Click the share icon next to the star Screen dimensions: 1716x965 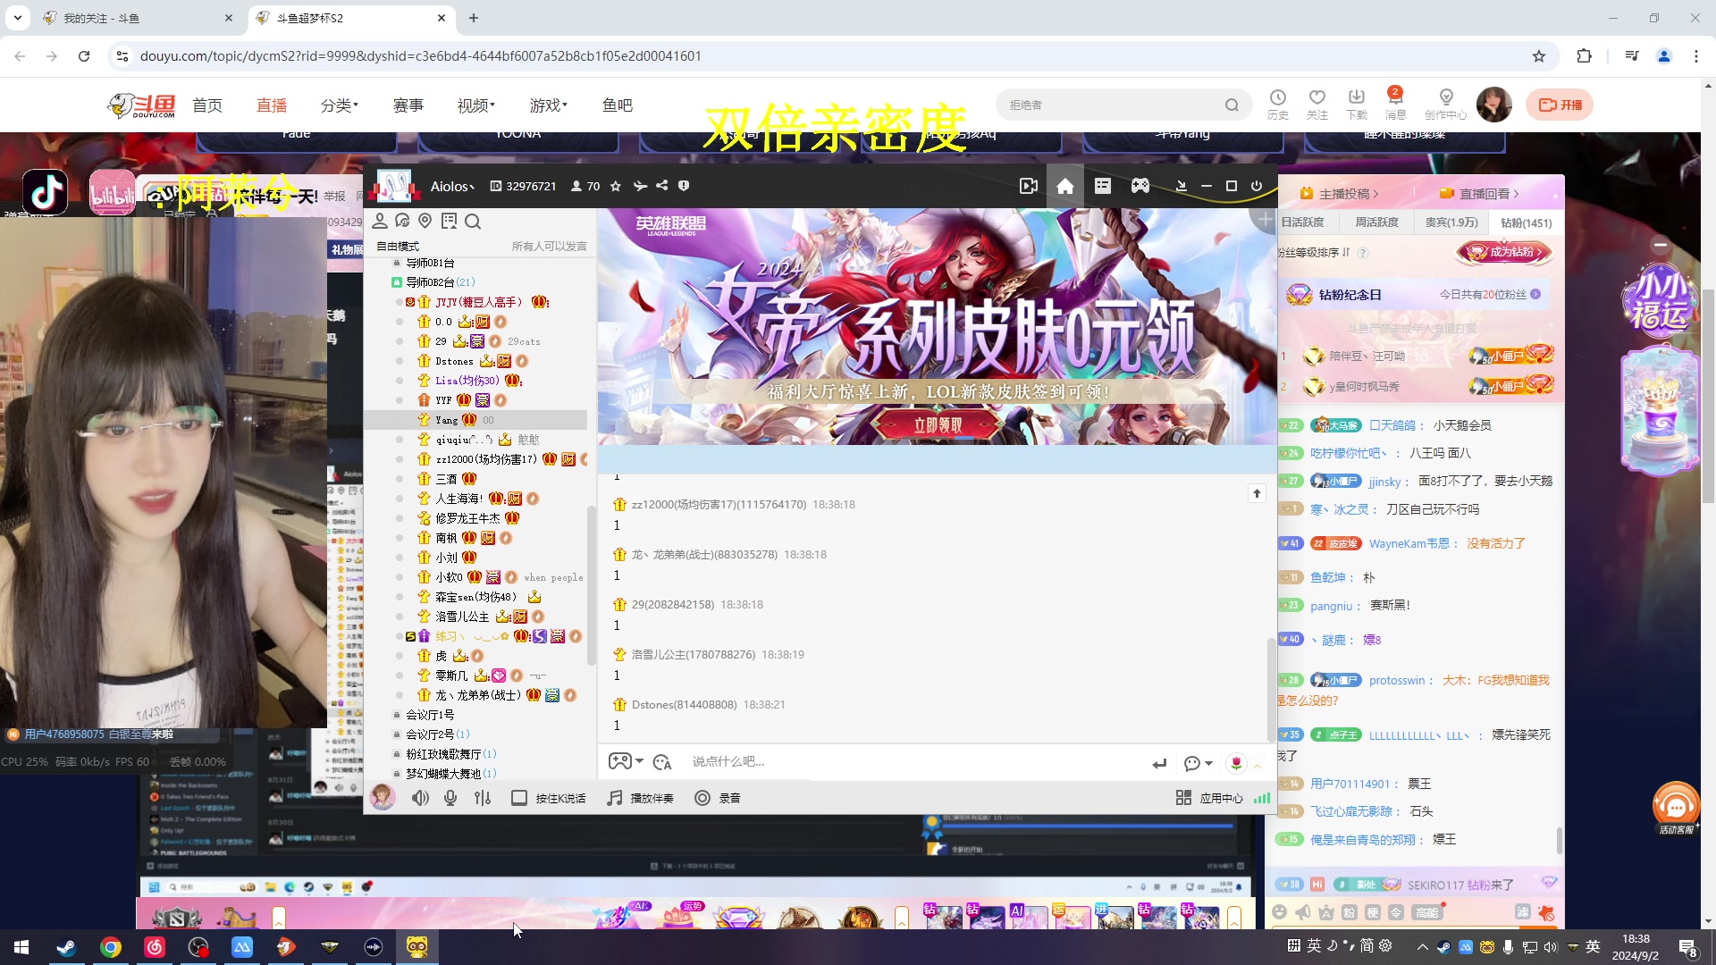[661, 186]
